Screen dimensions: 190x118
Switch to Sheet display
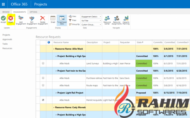[x=53, y=19]
